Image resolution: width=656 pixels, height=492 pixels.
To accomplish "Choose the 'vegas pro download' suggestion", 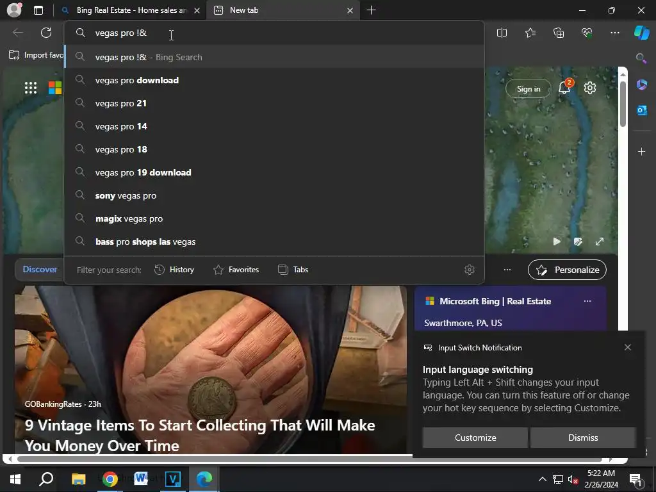I will pos(274,80).
